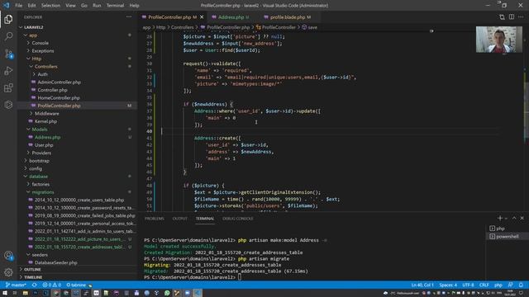Switch to the DEBUG CONSOLE tab

[237, 219]
